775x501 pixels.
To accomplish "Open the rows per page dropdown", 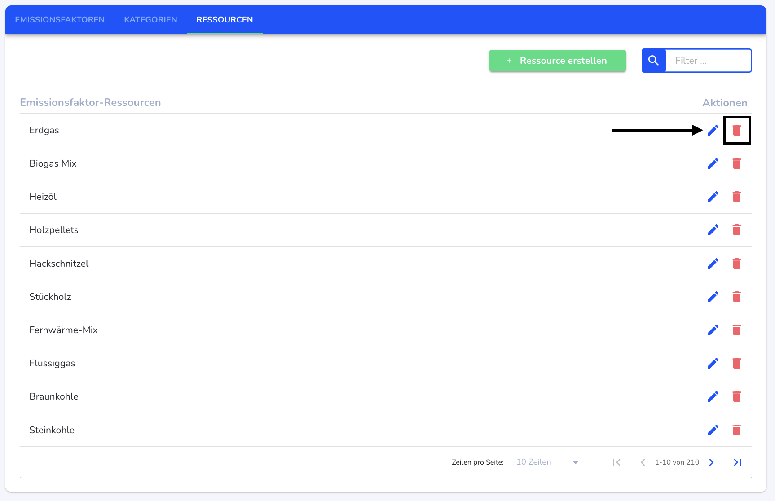I will click(547, 462).
